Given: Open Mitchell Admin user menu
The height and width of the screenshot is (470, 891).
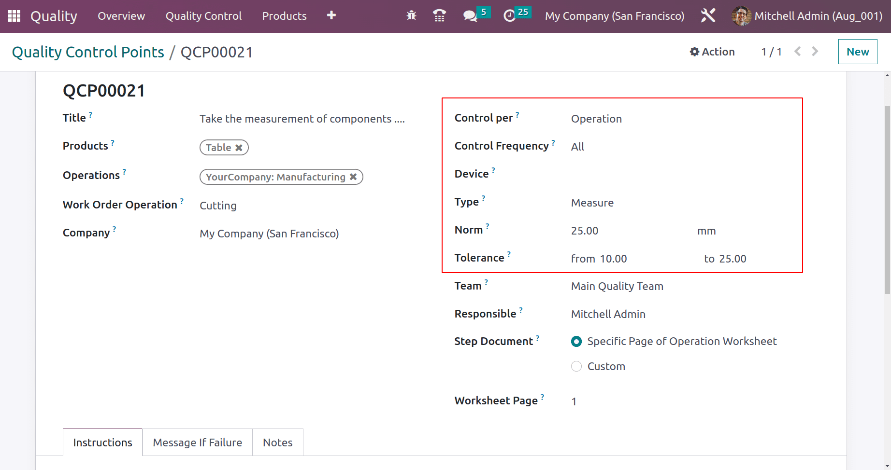Looking at the screenshot, I should pyautogui.click(x=807, y=16).
